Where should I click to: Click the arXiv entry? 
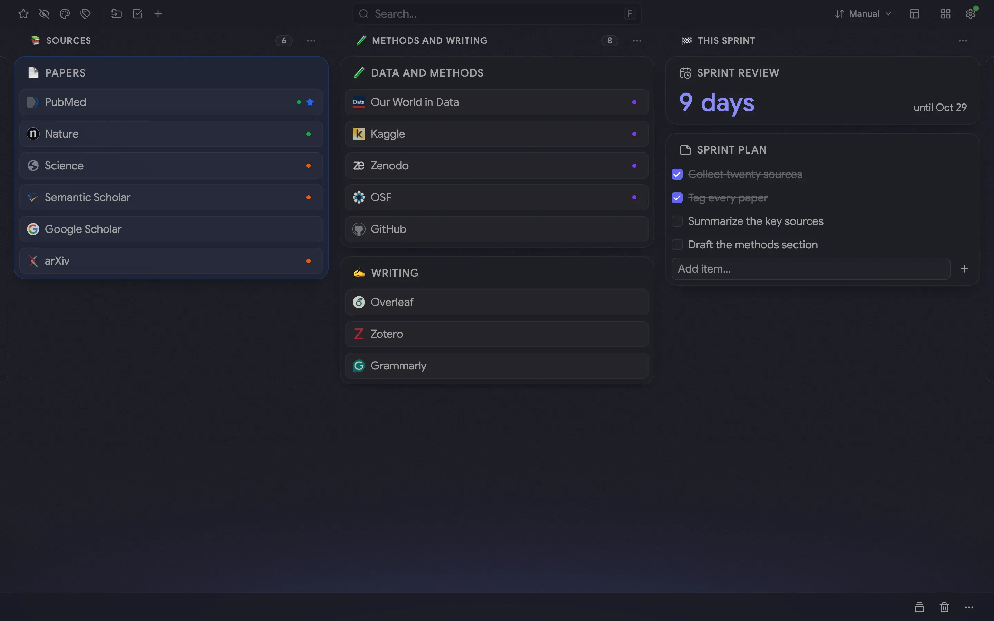(x=171, y=261)
